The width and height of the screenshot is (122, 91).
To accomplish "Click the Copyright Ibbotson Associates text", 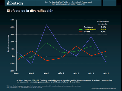I will (104, 88).
